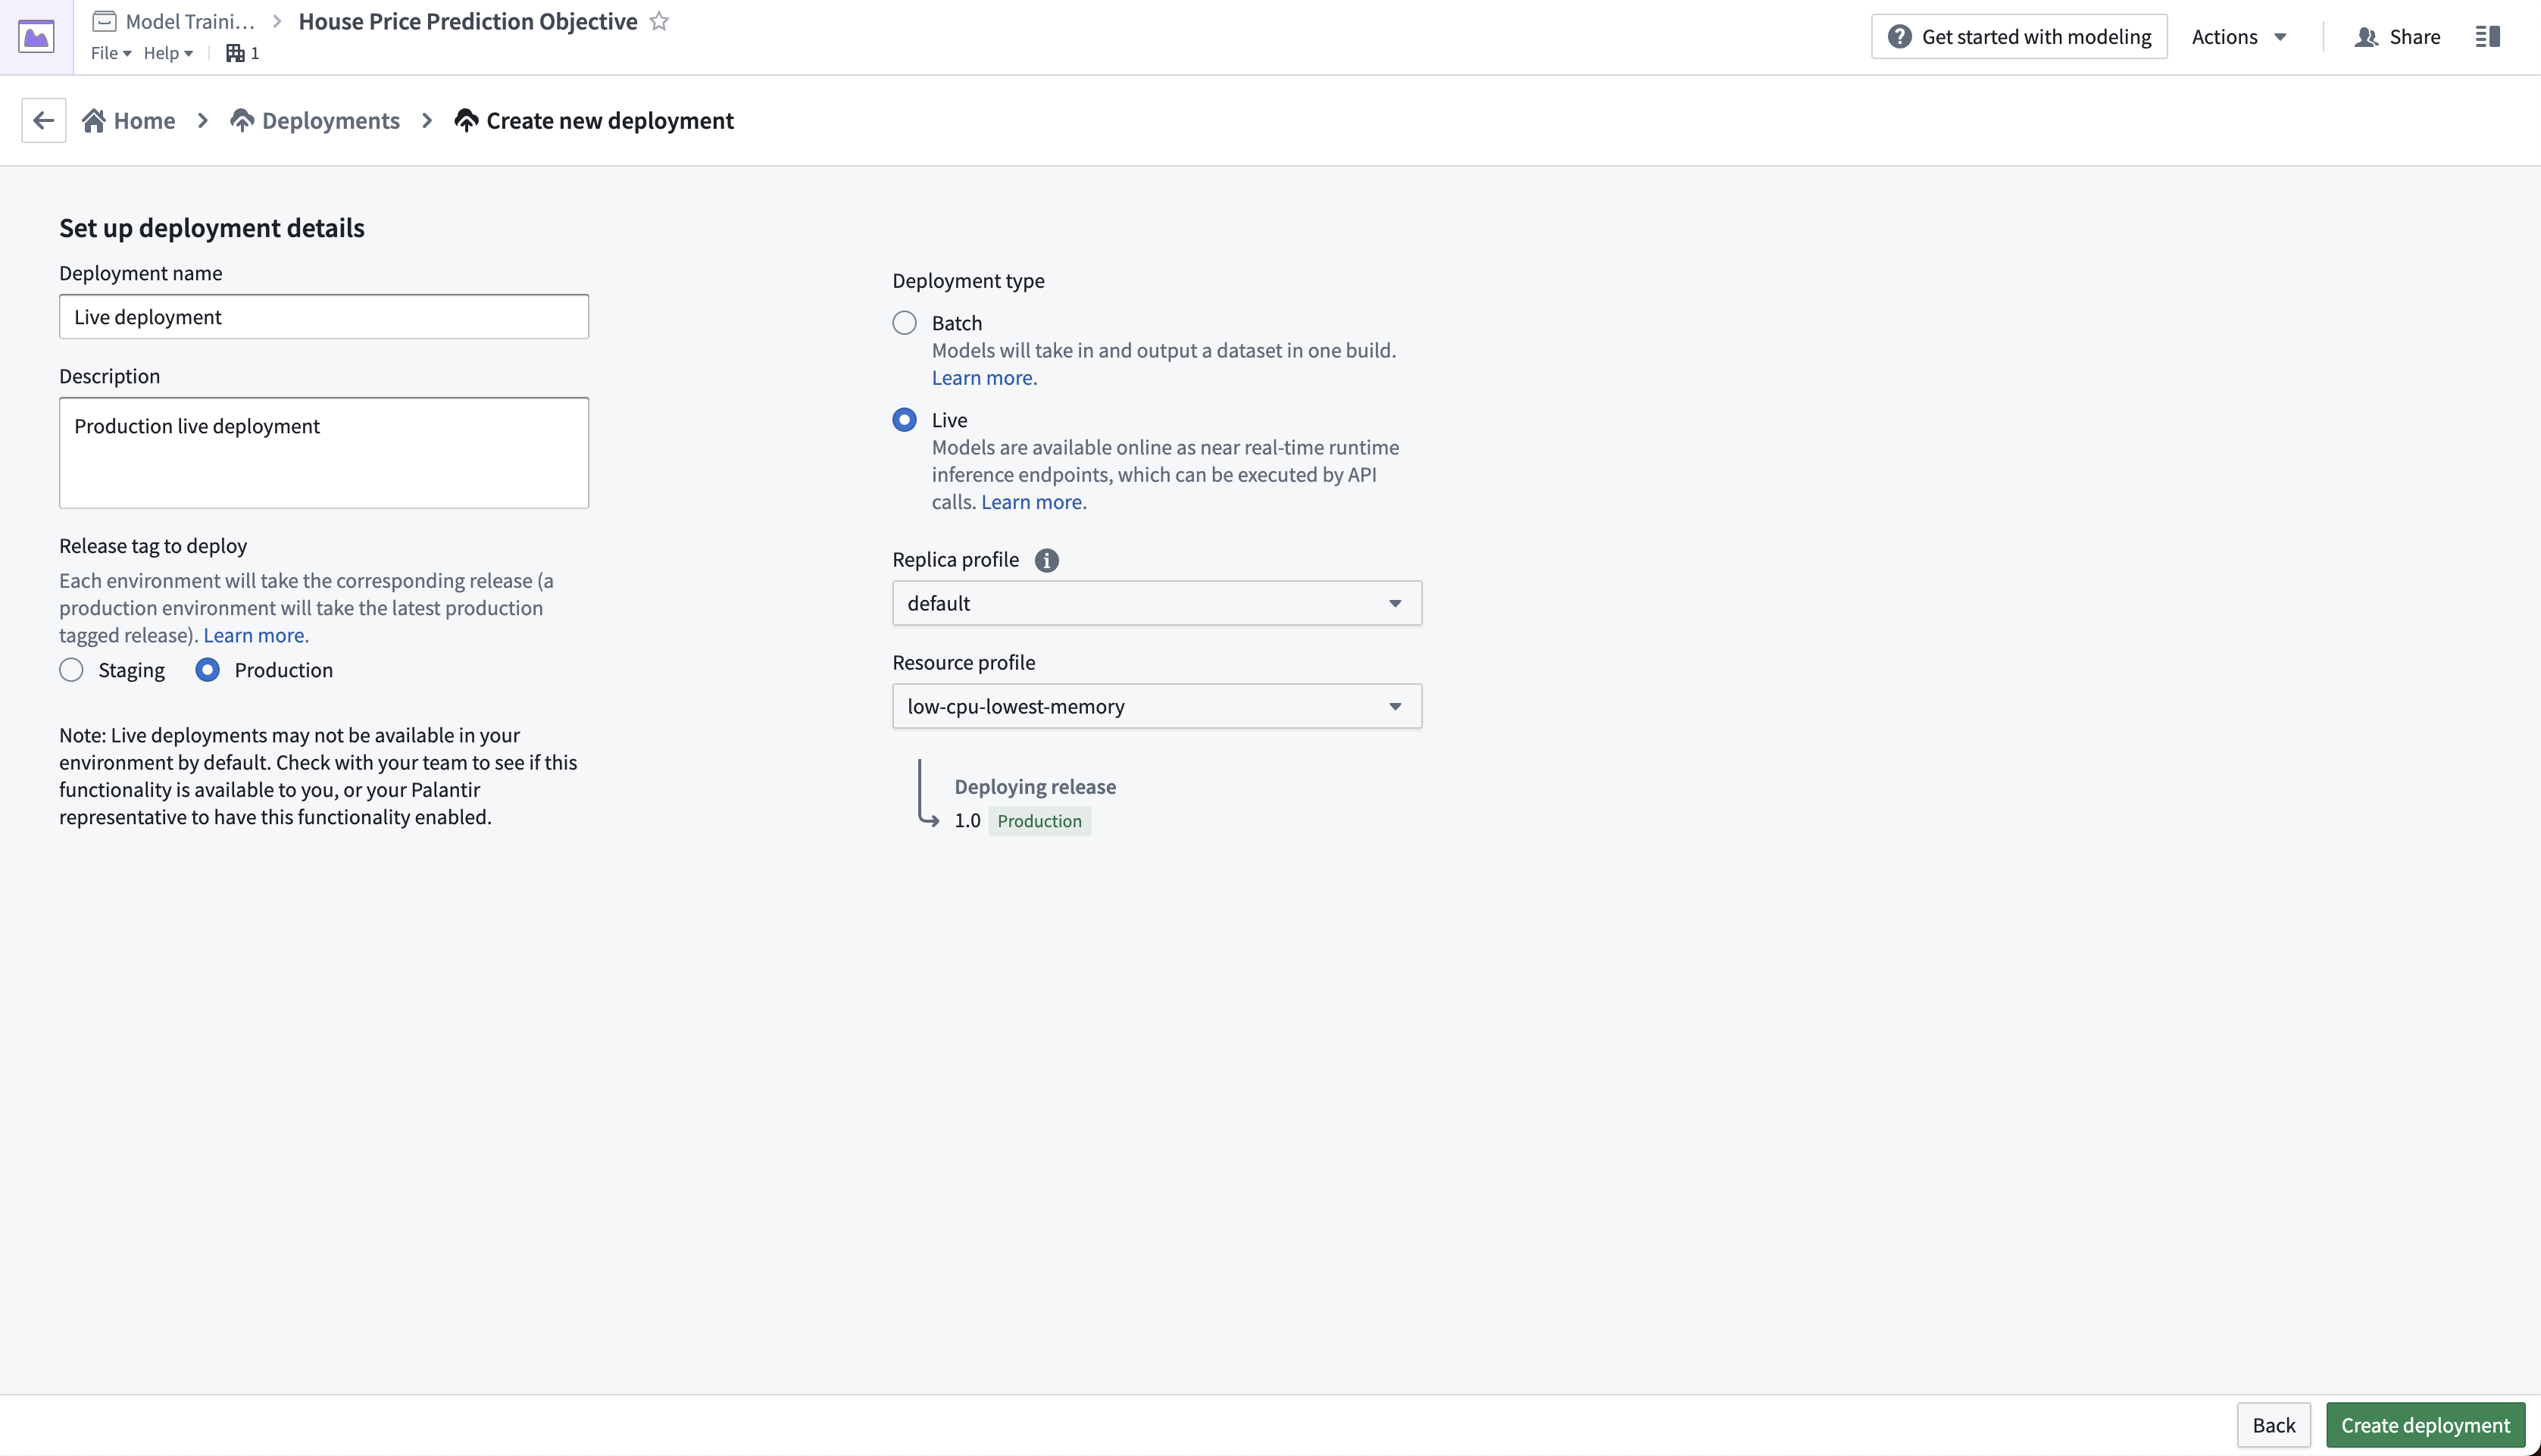
Task: Click the Description text area
Action: pos(324,453)
